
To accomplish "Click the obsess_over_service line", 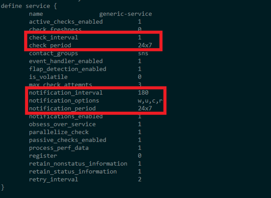I will point(62,124).
